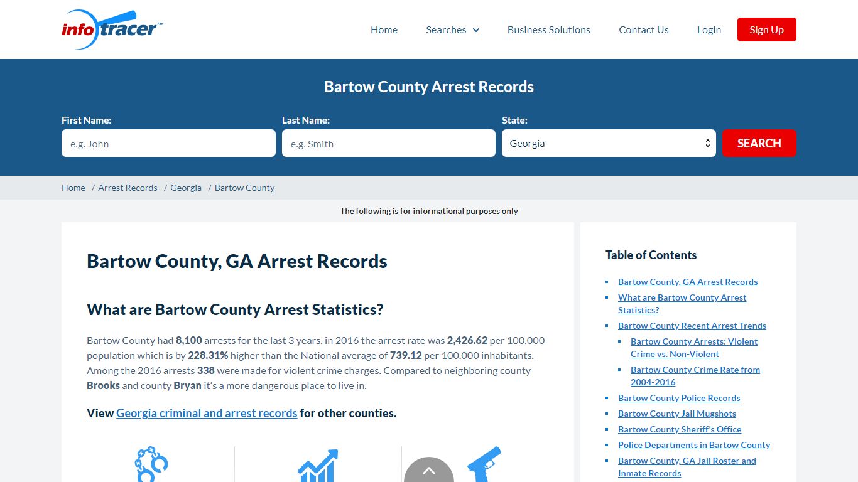858x482 pixels.
Task: Jump to Jail Roster and Inmate Records
Action: pyautogui.click(x=687, y=467)
